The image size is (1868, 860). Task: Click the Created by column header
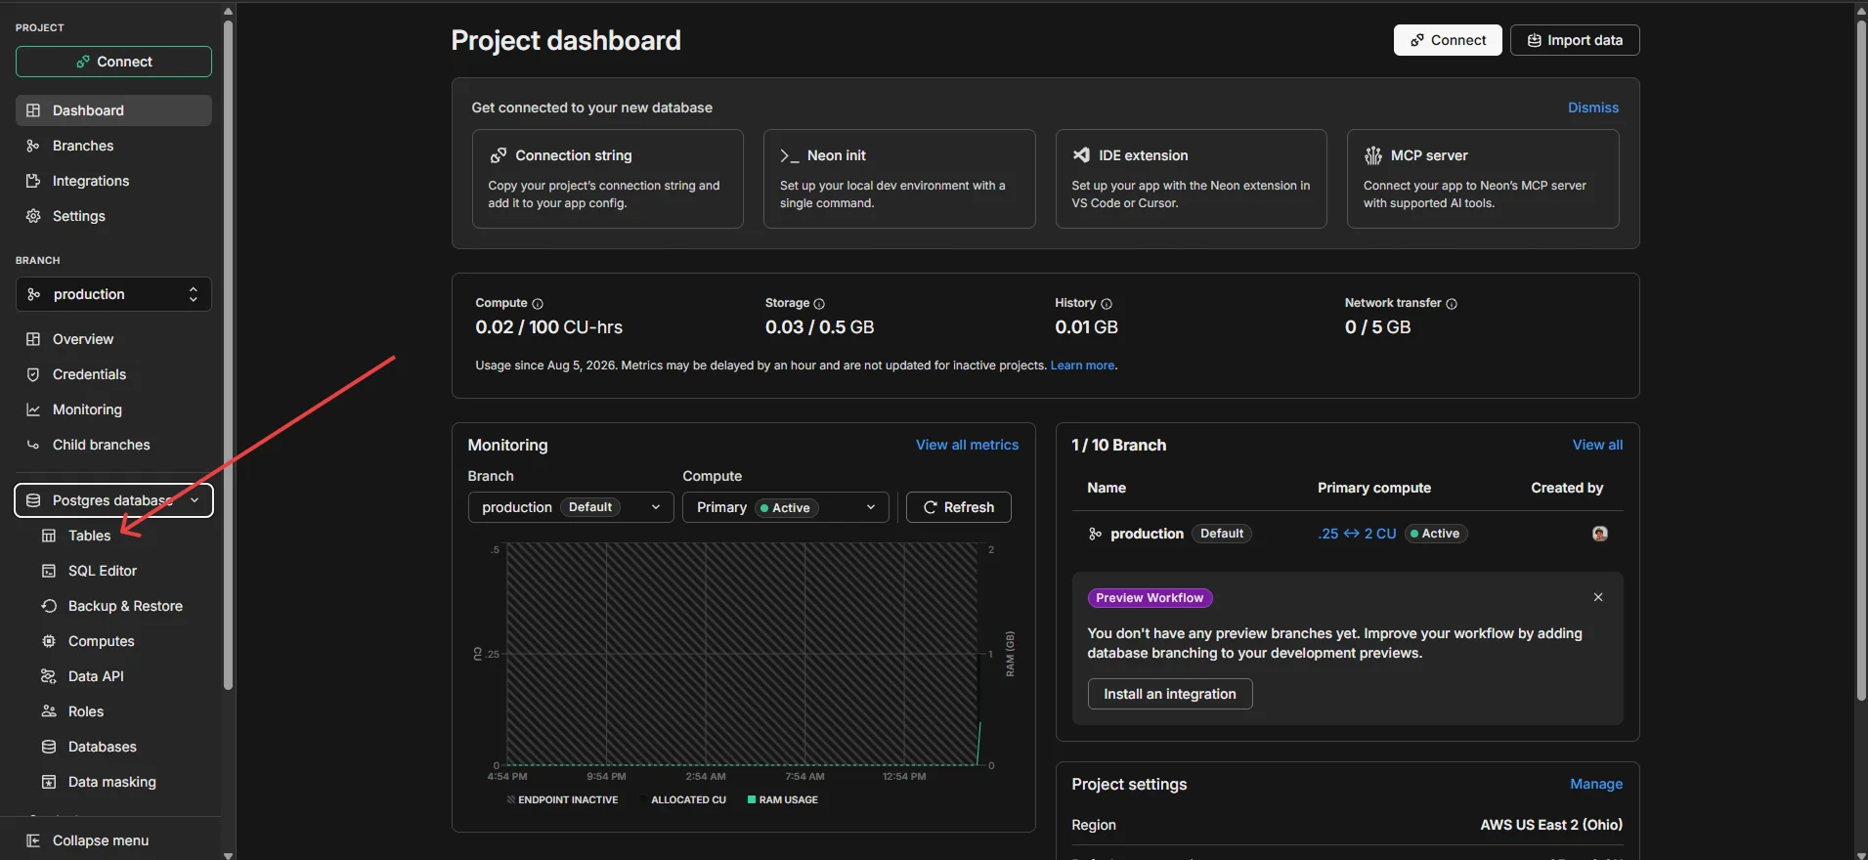pyautogui.click(x=1567, y=488)
